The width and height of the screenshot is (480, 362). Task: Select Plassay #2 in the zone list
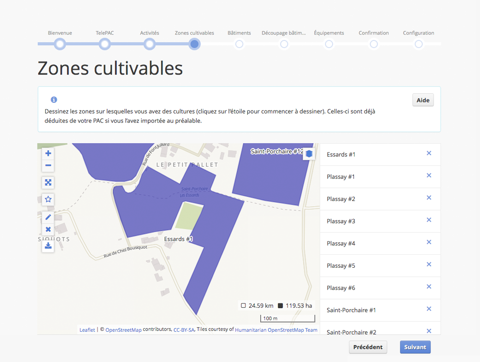pos(380,199)
